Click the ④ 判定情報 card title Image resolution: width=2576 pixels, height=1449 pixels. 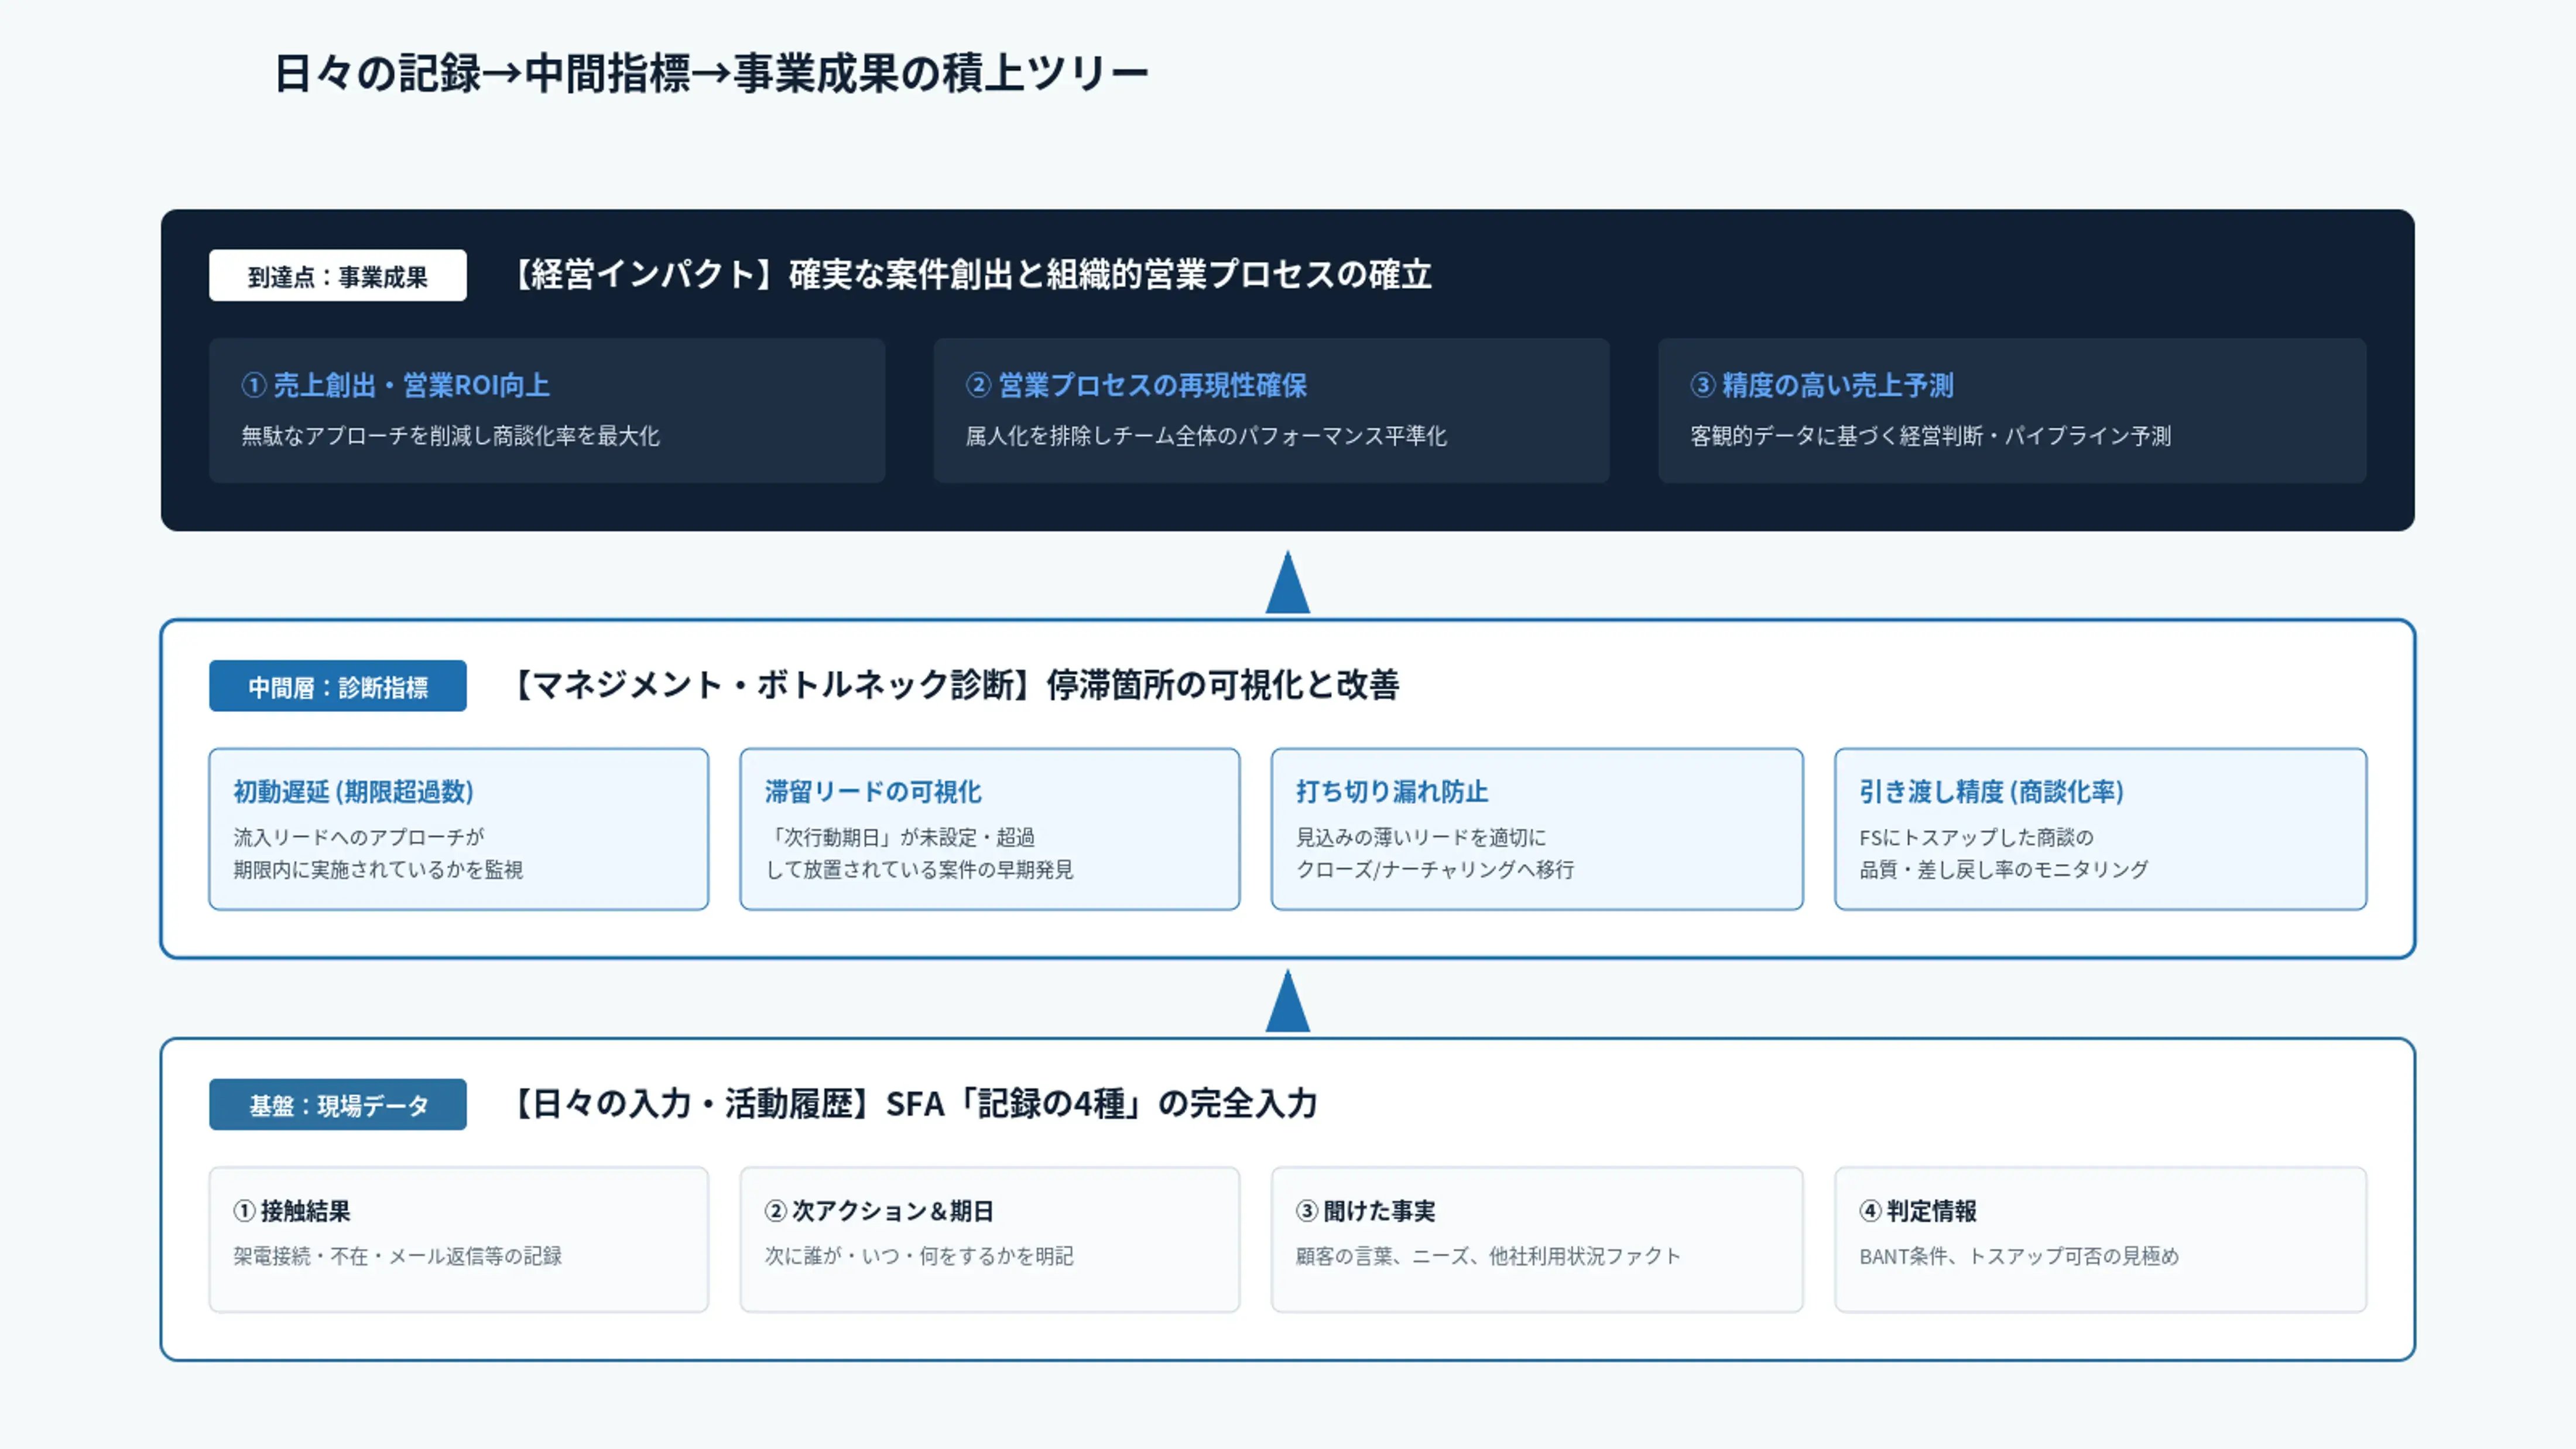tap(1918, 1211)
